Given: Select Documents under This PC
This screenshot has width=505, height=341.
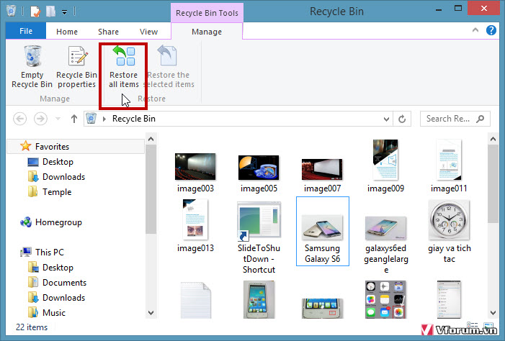Looking at the screenshot, I should pyautogui.click(x=64, y=283).
